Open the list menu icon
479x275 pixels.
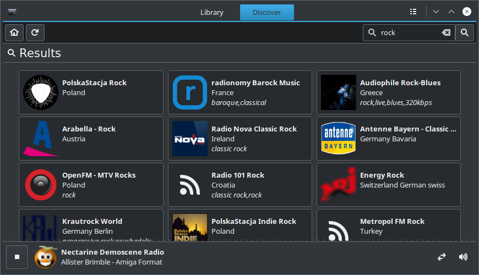[413, 12]
